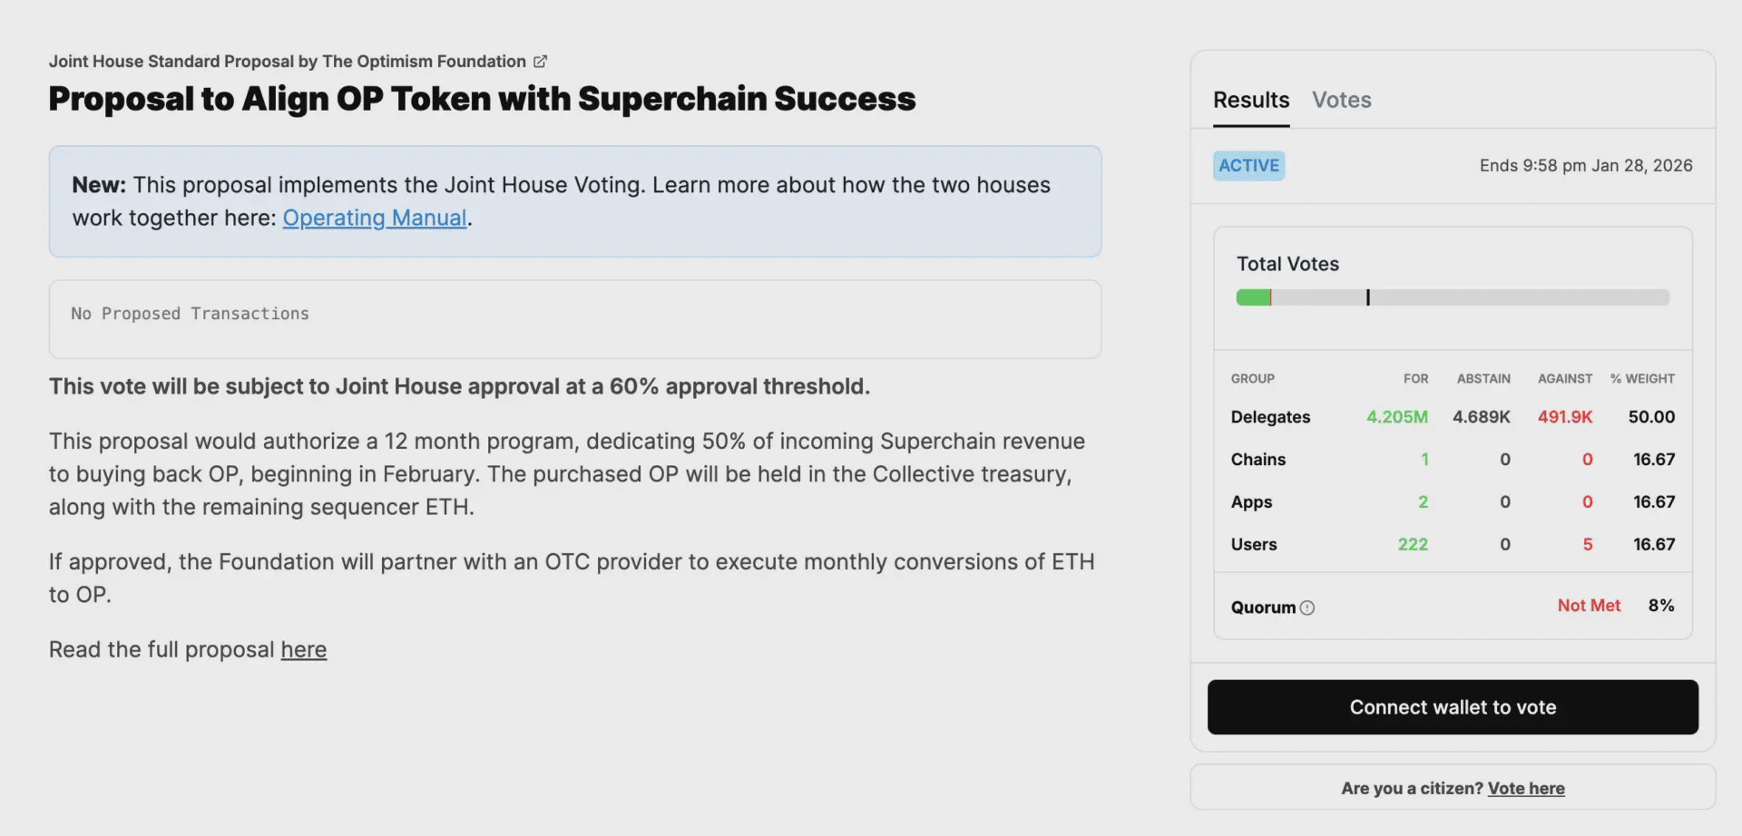Select the Users group row
Screen dimensions: 1742x836
coord(1254,544)
